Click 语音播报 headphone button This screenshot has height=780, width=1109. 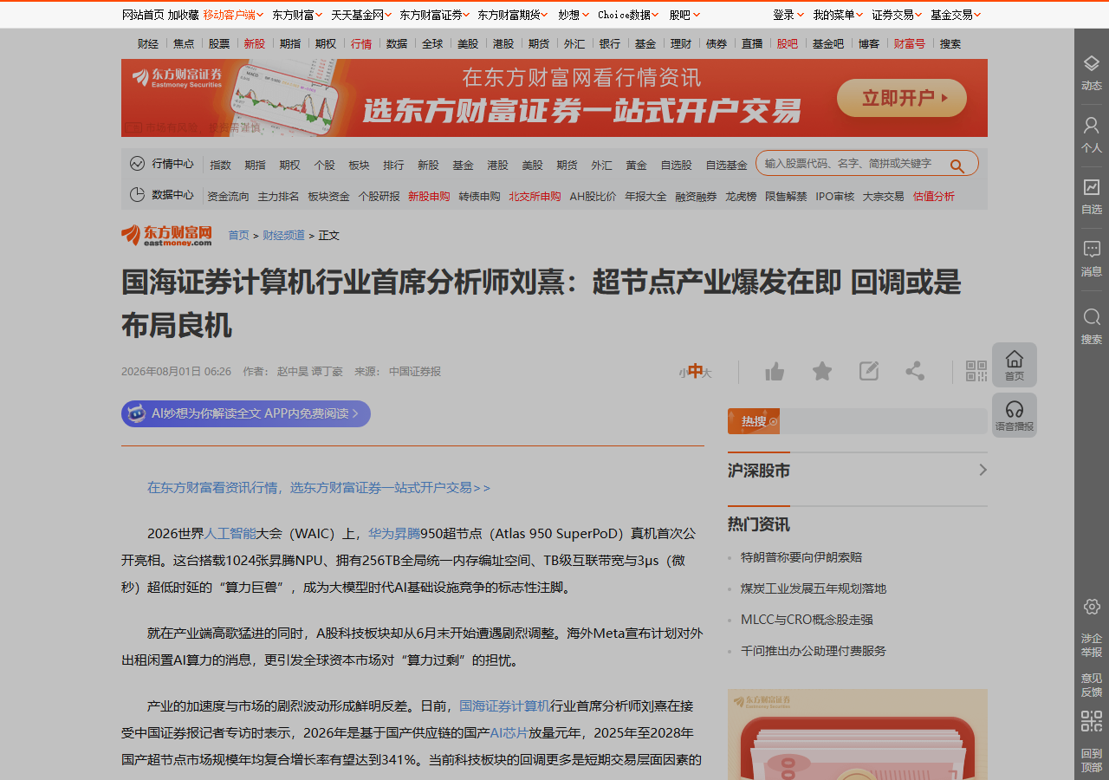1015,415
